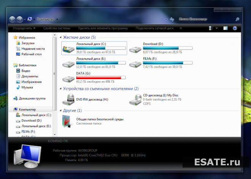This screenshot has width=251, height=179.
Task: Click the sidebar scrollbar down arrow
Action: (x=55, y=135)
